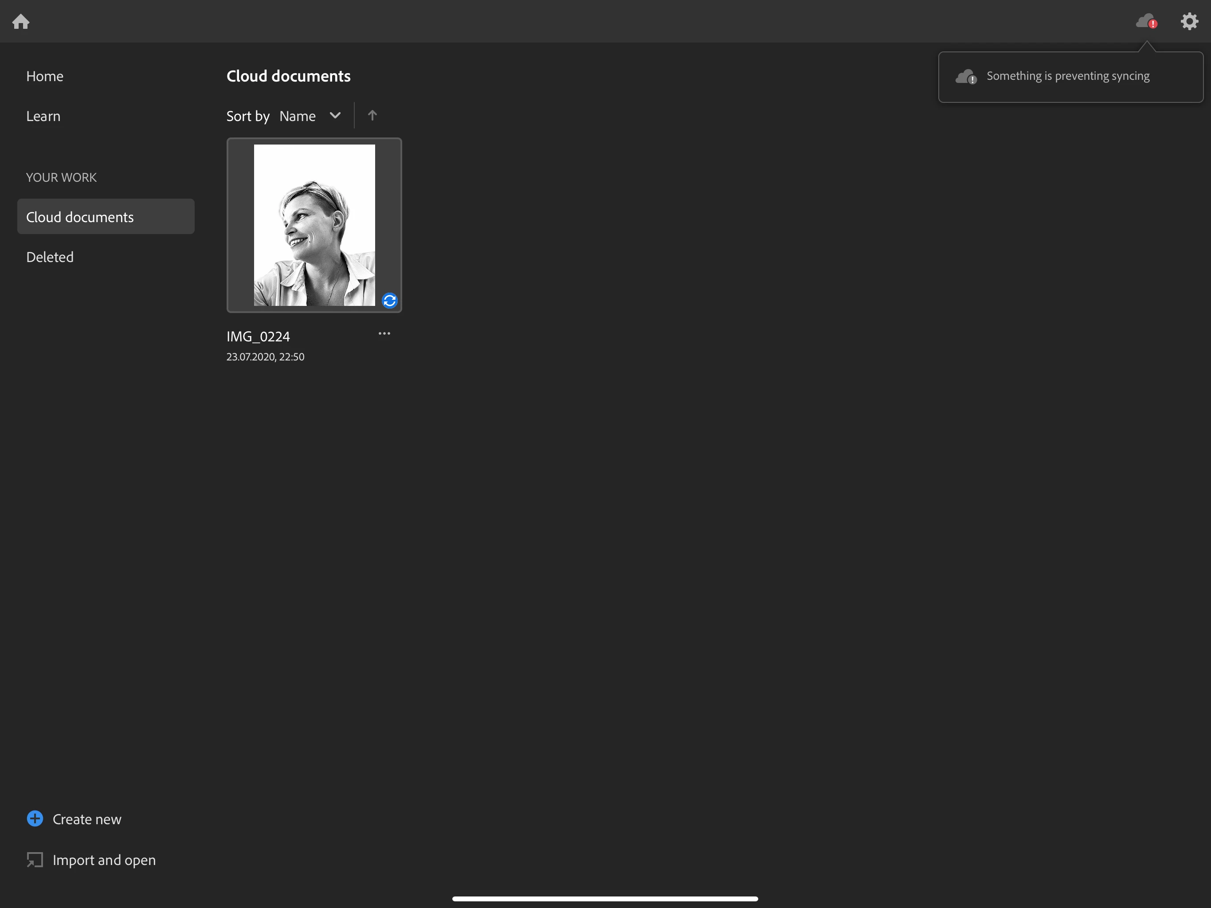This screenshot has height=908, width=1211.
Task: Open cloud sync error status icon
Action: 1146,21
